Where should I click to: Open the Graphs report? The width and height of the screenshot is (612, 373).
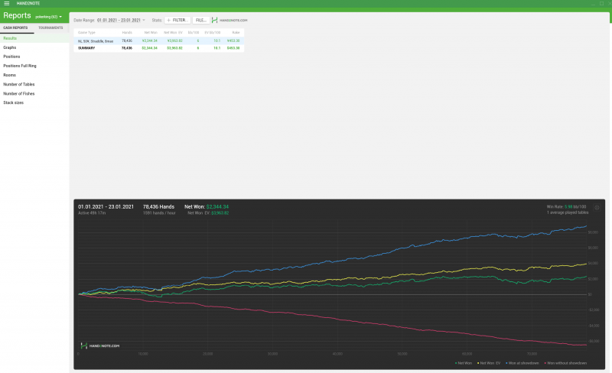(x=10, y=47)
